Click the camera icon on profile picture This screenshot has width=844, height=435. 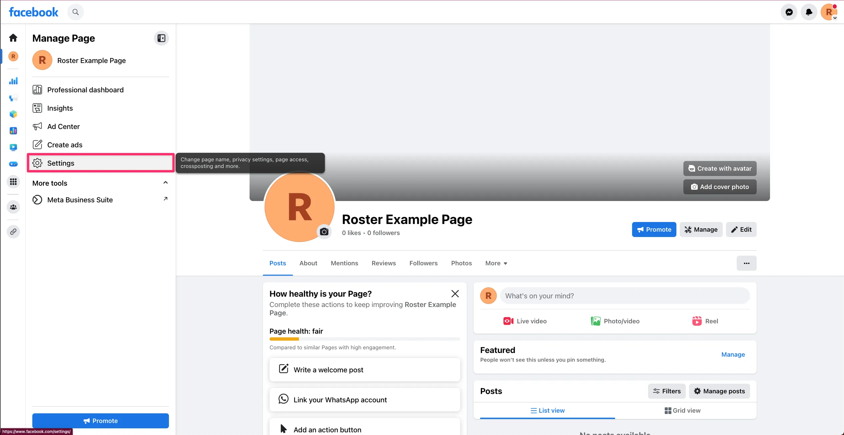[324, 232]
